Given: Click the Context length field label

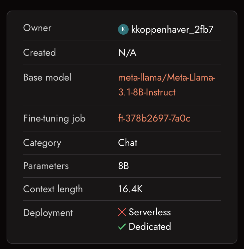Looking at the screenshot, I should click(x=53, y=189).
